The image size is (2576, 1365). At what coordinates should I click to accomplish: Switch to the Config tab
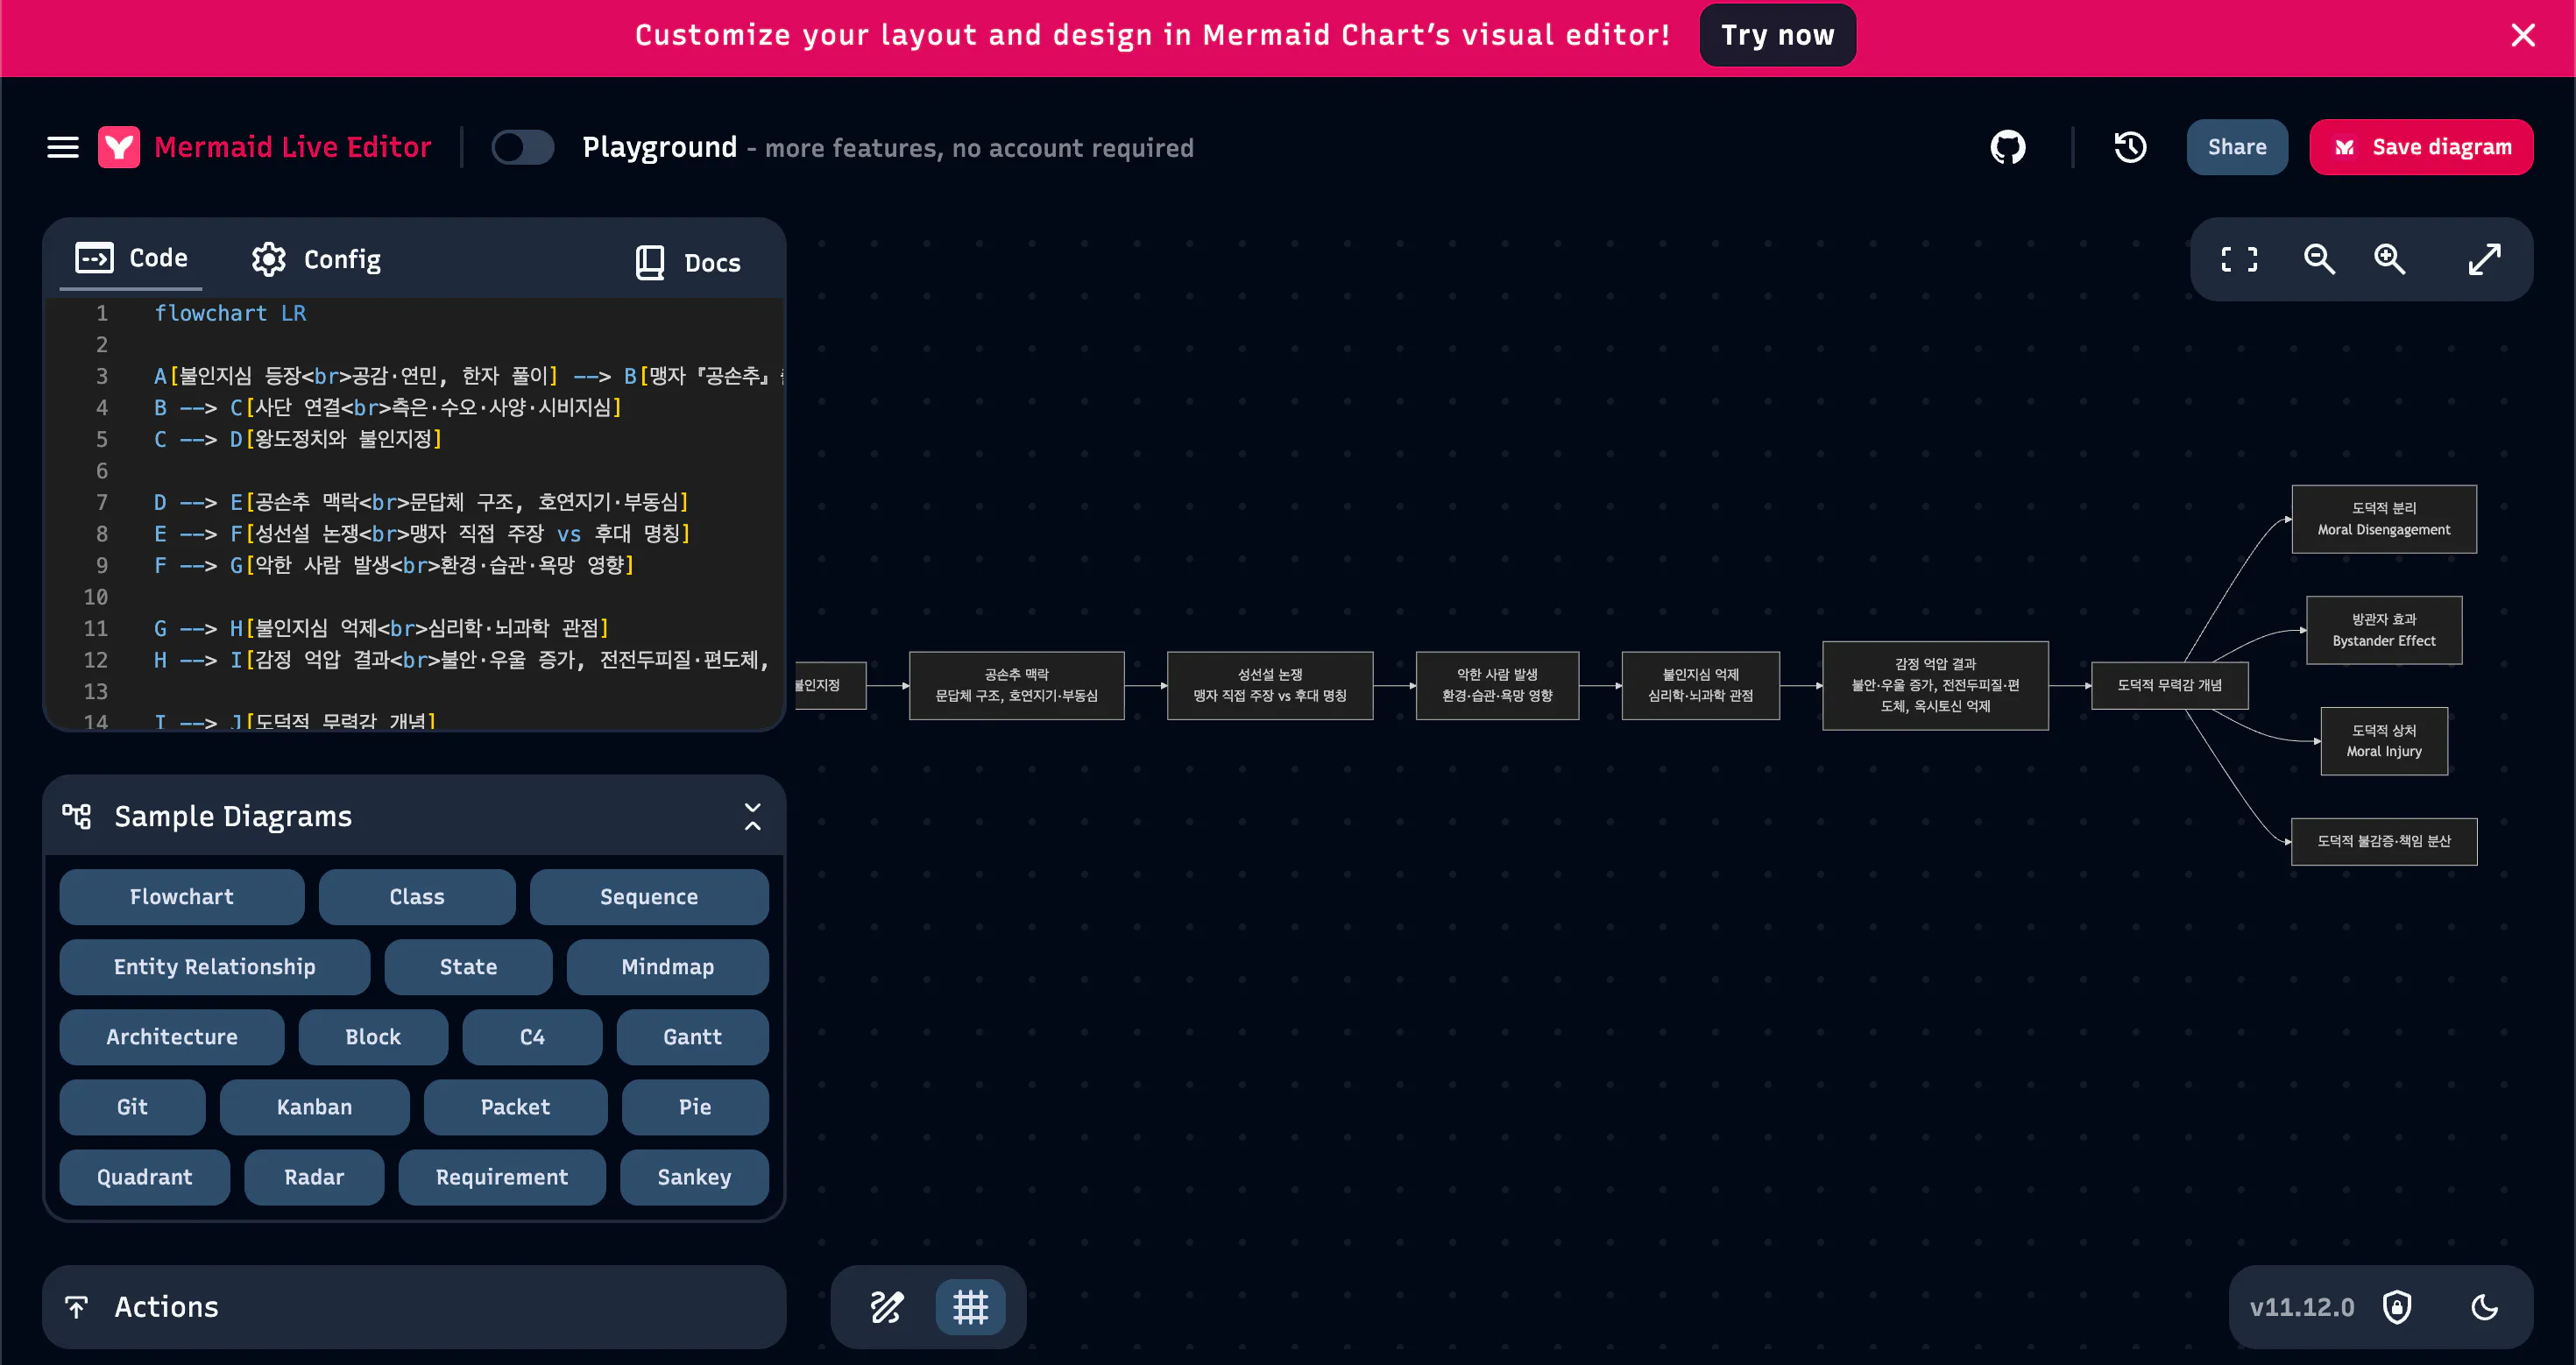pyautogui.click(x=316, y=259)
